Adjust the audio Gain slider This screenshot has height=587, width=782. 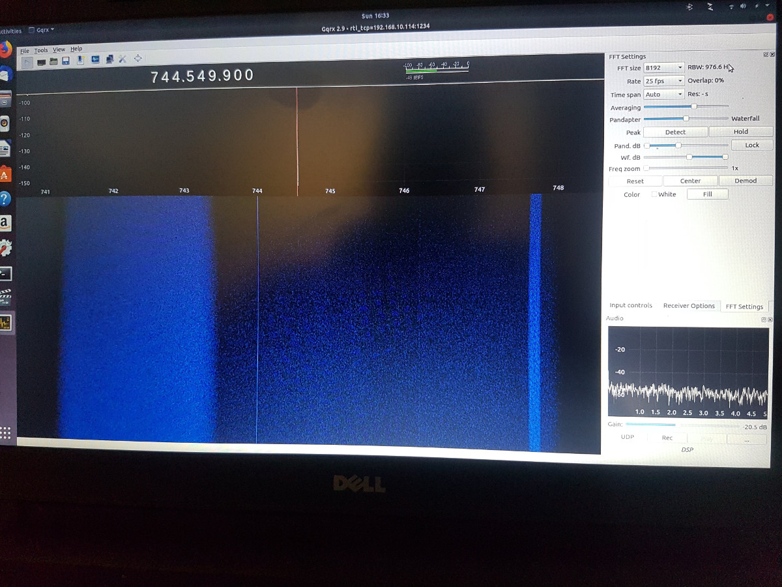(x=682, y=425)
